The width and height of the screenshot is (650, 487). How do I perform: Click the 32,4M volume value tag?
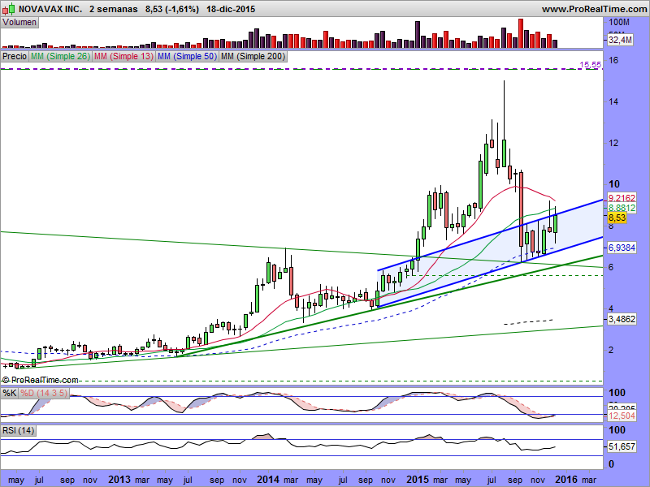pyautogui.click(x=620, y=40)
